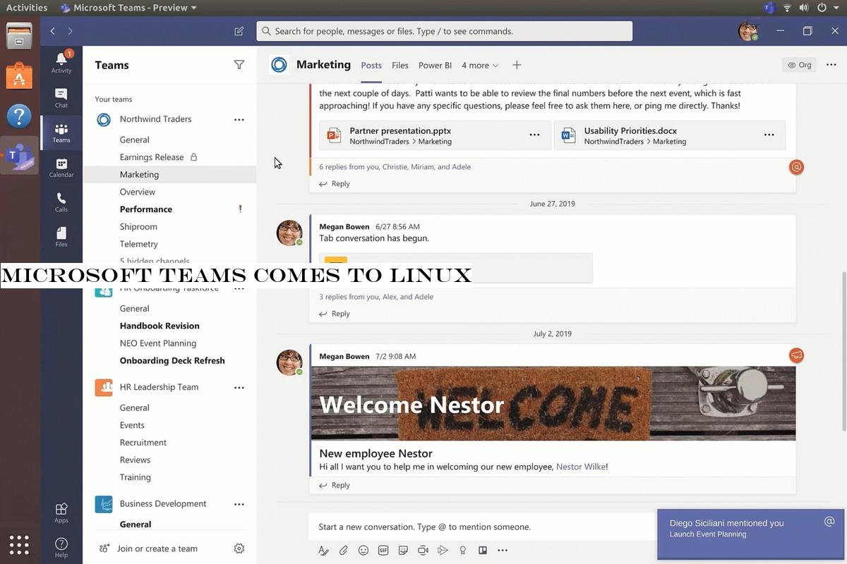The image size is (847, 564).
Task: Attach a file using the paperclip icon
Action: [x=344, y=551]
